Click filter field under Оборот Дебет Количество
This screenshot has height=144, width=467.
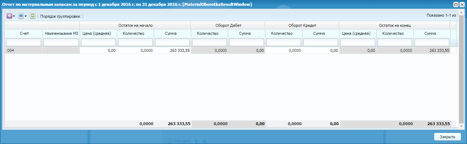click(209, 42)
